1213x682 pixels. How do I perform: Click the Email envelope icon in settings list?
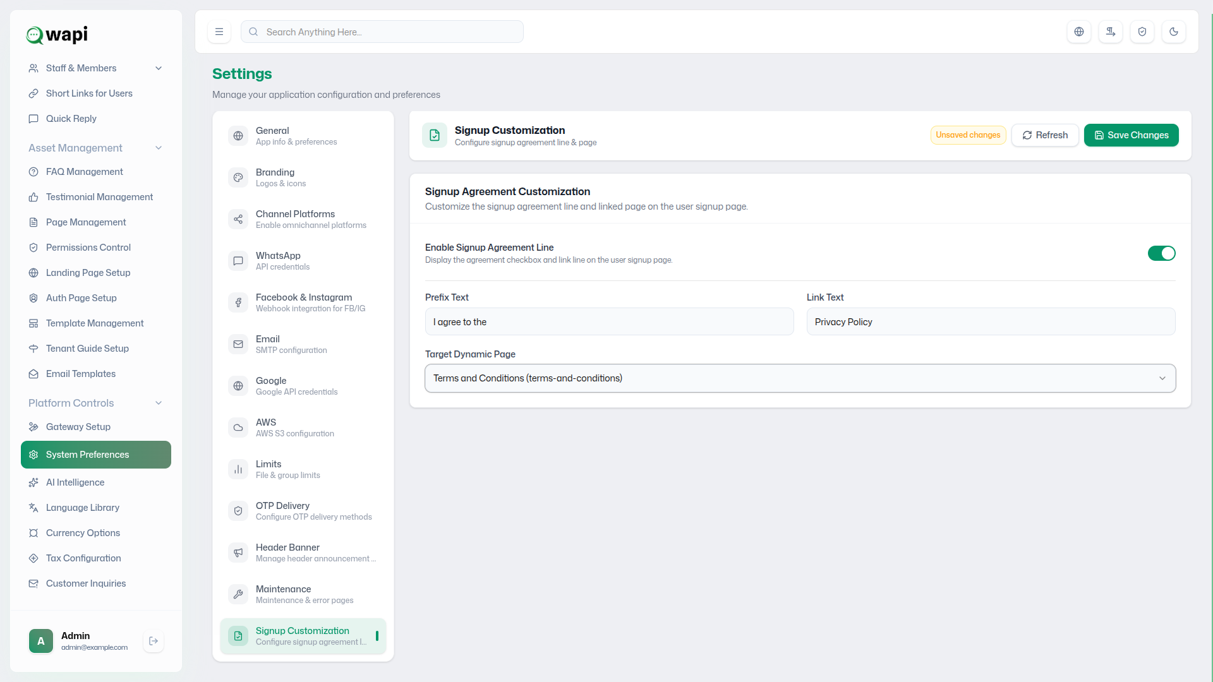(x=238, y=344)
